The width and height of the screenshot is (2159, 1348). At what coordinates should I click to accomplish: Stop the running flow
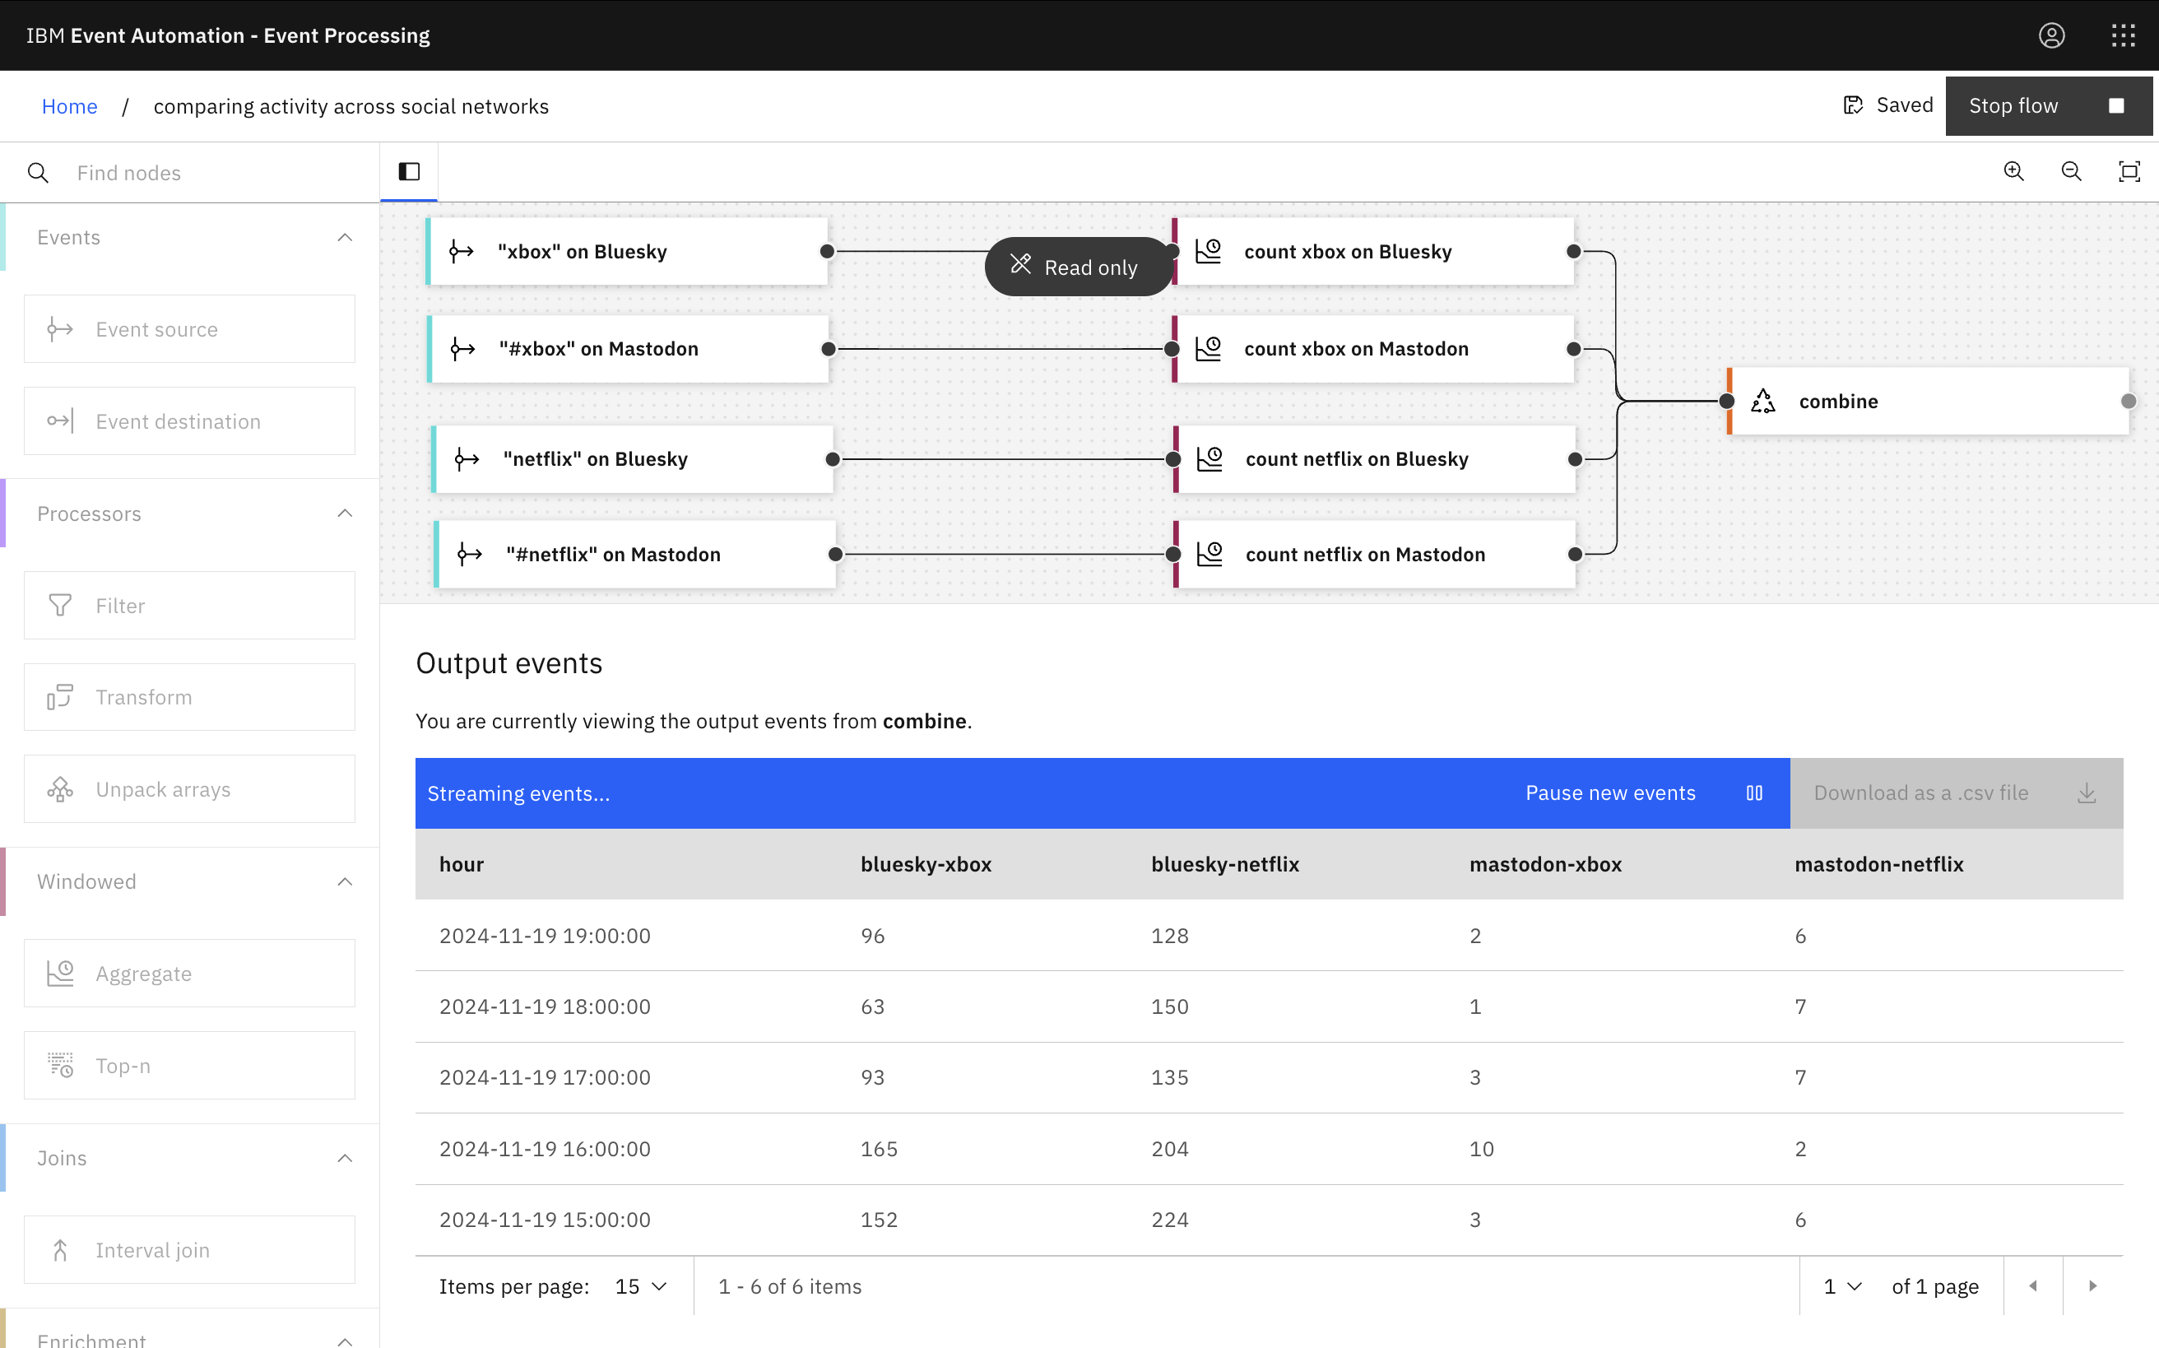pos(2048,106)
